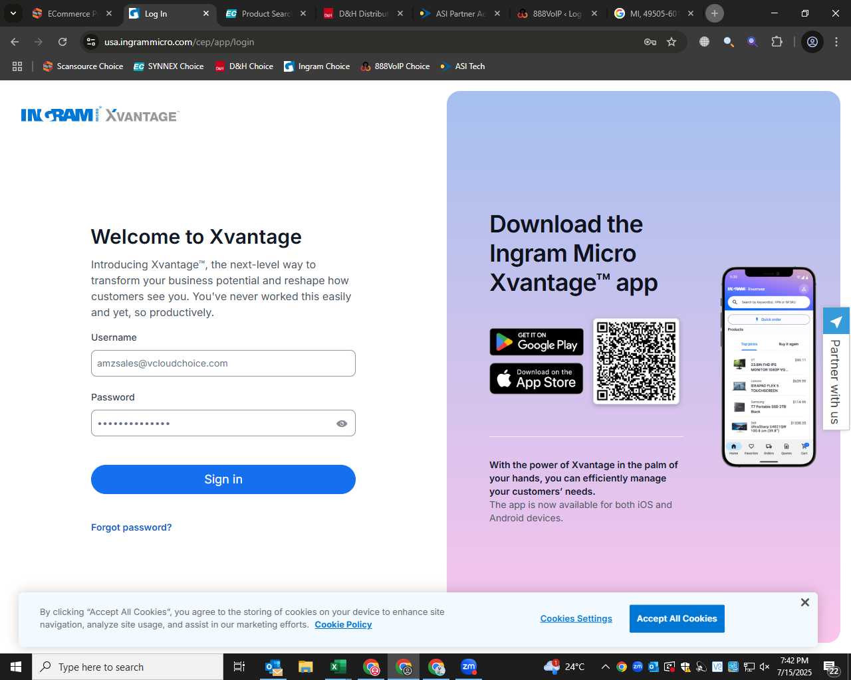Open the Chrome profile avatar
Image resolution: width=851 pixels, height=680 pixels.
pos(812,42)
